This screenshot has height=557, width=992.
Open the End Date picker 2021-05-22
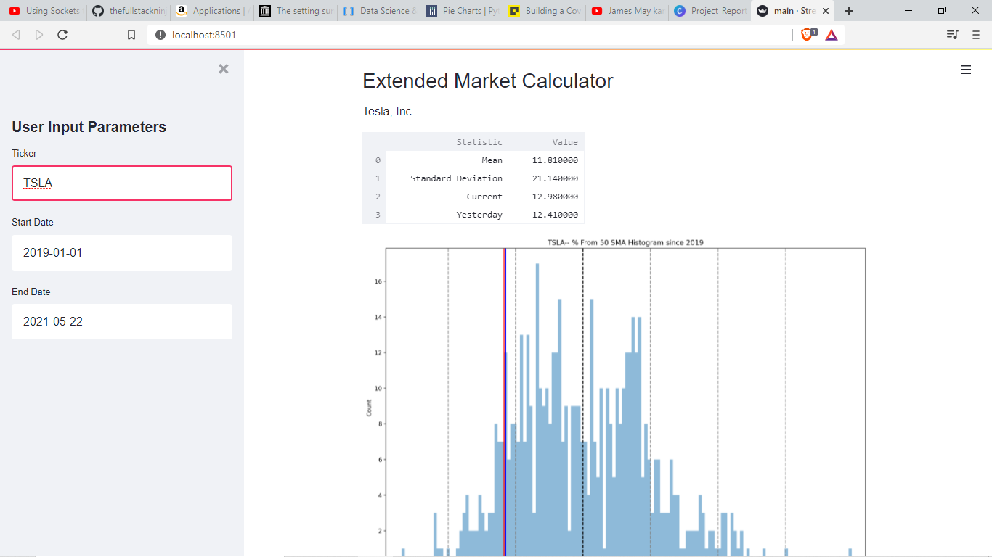tap(122, 321)
